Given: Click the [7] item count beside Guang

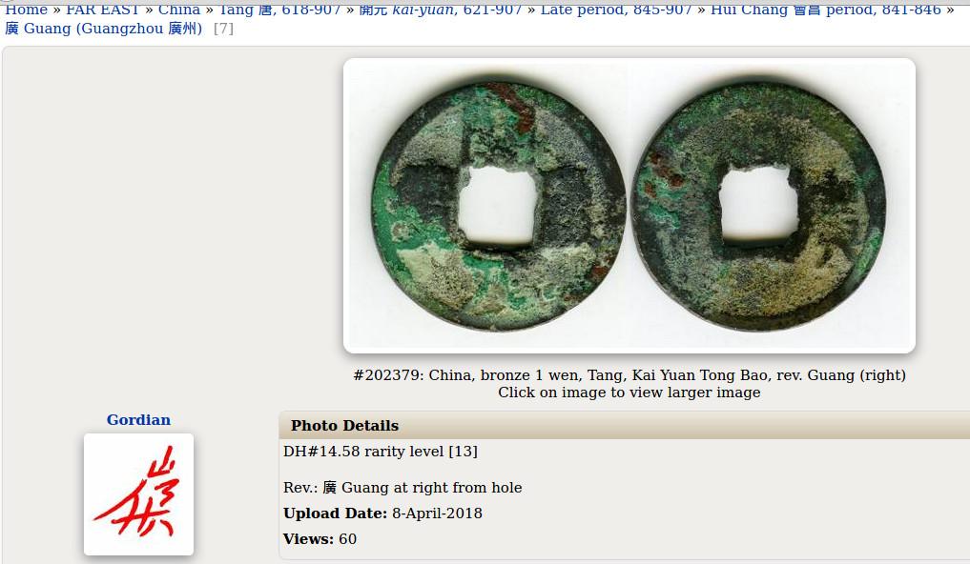Looking at the screenshot, I should [223, 29].
